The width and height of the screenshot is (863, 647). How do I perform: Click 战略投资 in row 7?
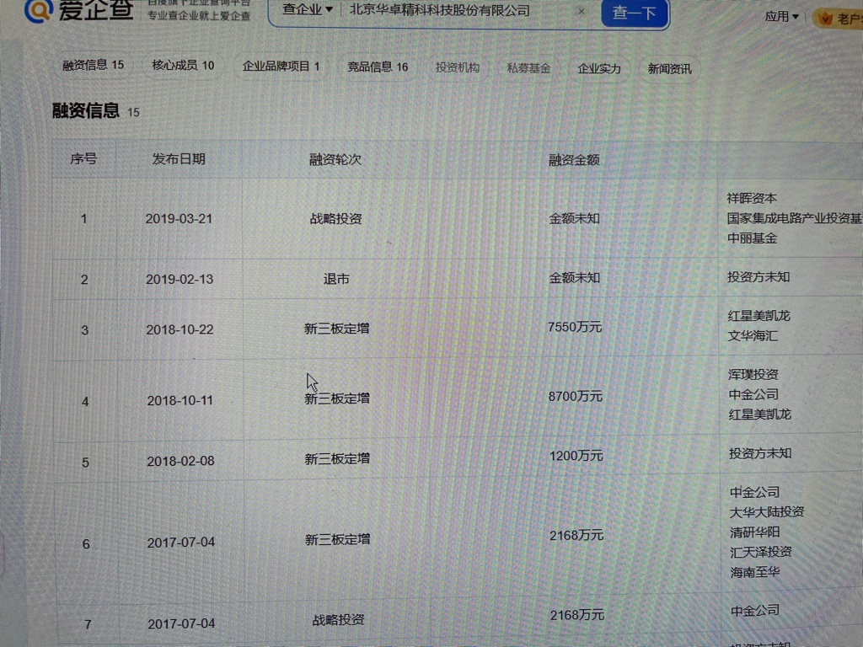tap(338, 620)
